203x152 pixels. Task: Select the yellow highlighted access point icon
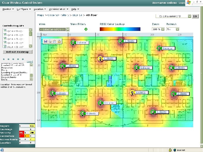point(100,59)
